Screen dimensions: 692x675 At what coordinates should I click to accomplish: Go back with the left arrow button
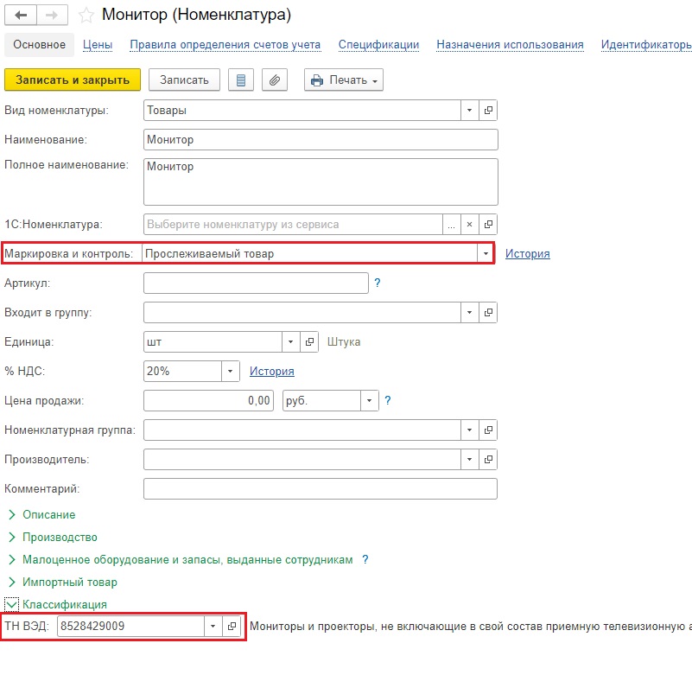pyautogui.click(x=21, y=16)
